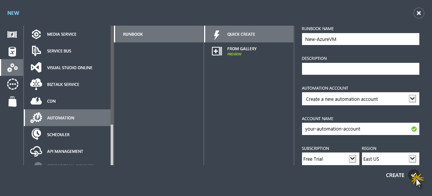The image size is (432, 196).
Task: Click the Quick Create lightning icon
Action: tap(217, 35)
